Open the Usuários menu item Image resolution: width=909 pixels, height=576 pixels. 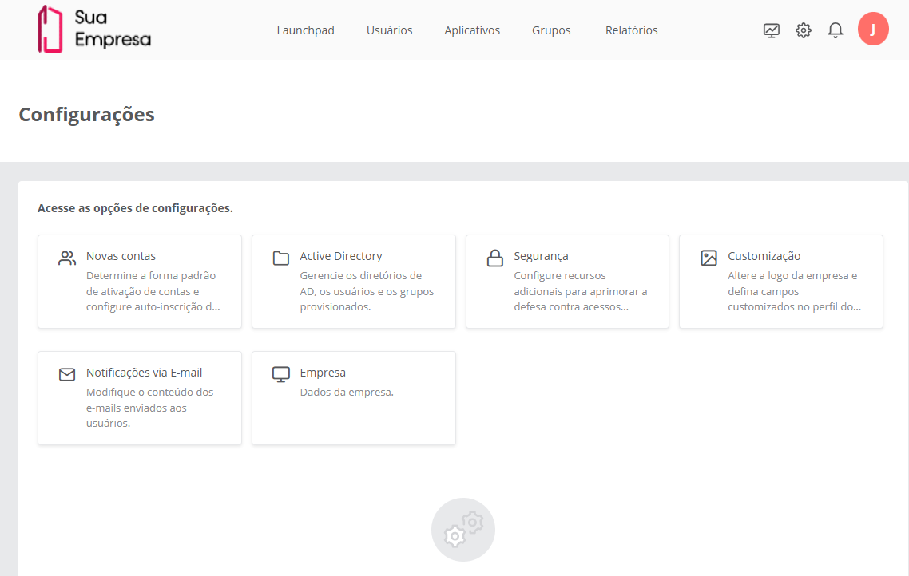389,30
